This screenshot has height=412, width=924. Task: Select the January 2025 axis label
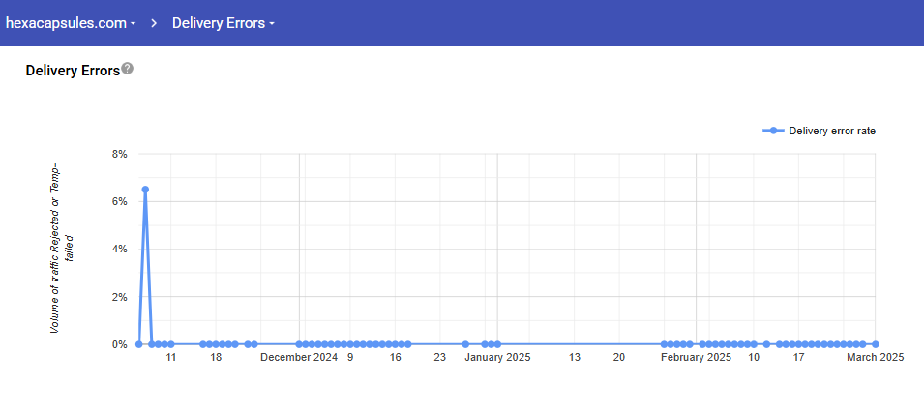497,358
